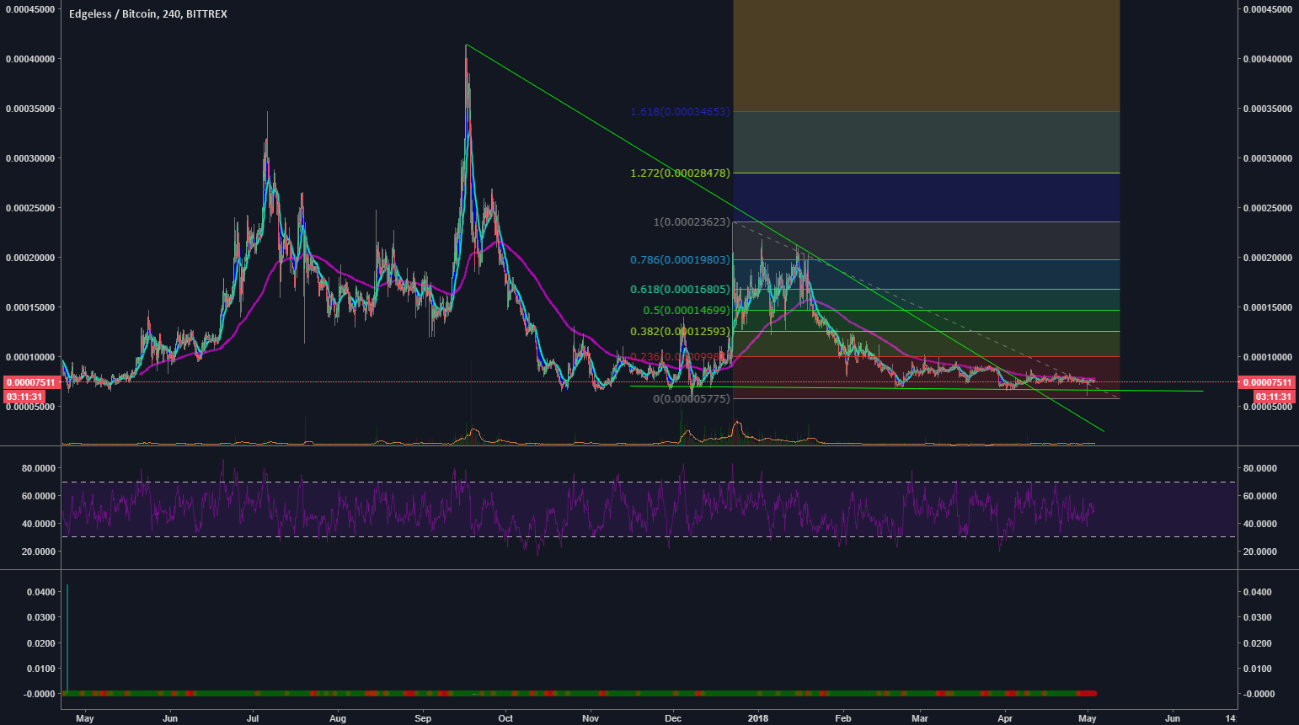1299x725 pixels.
Task: Click 0.00020000 on the right price axis
Action: pyautogui.click(x=1267, y=258)
